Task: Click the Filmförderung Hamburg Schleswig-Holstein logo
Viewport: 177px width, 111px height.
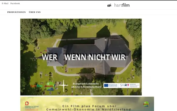Action: click(x=32, y=106)
